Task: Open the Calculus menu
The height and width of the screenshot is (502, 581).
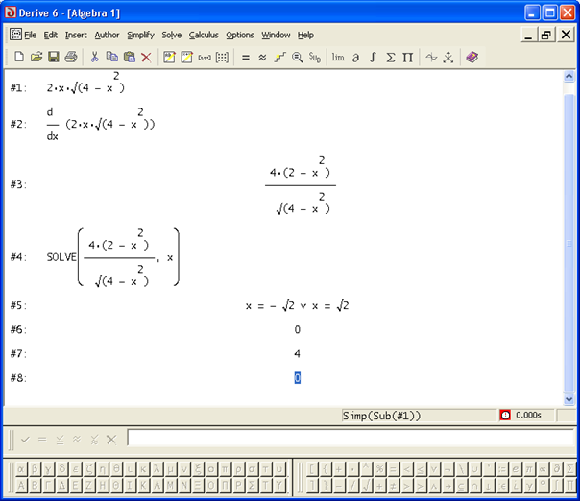Action: [x=204, y=35]
